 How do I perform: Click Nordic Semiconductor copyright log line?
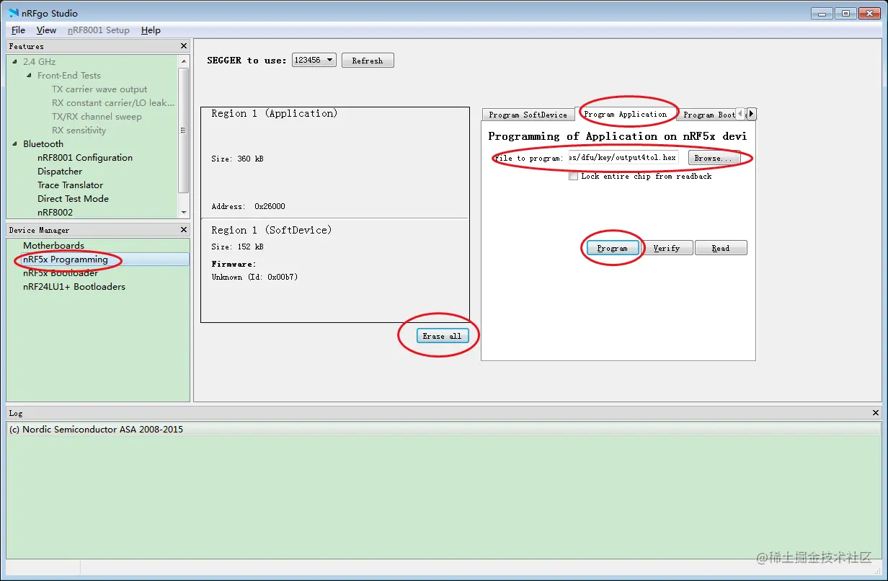tap(96, 430)
